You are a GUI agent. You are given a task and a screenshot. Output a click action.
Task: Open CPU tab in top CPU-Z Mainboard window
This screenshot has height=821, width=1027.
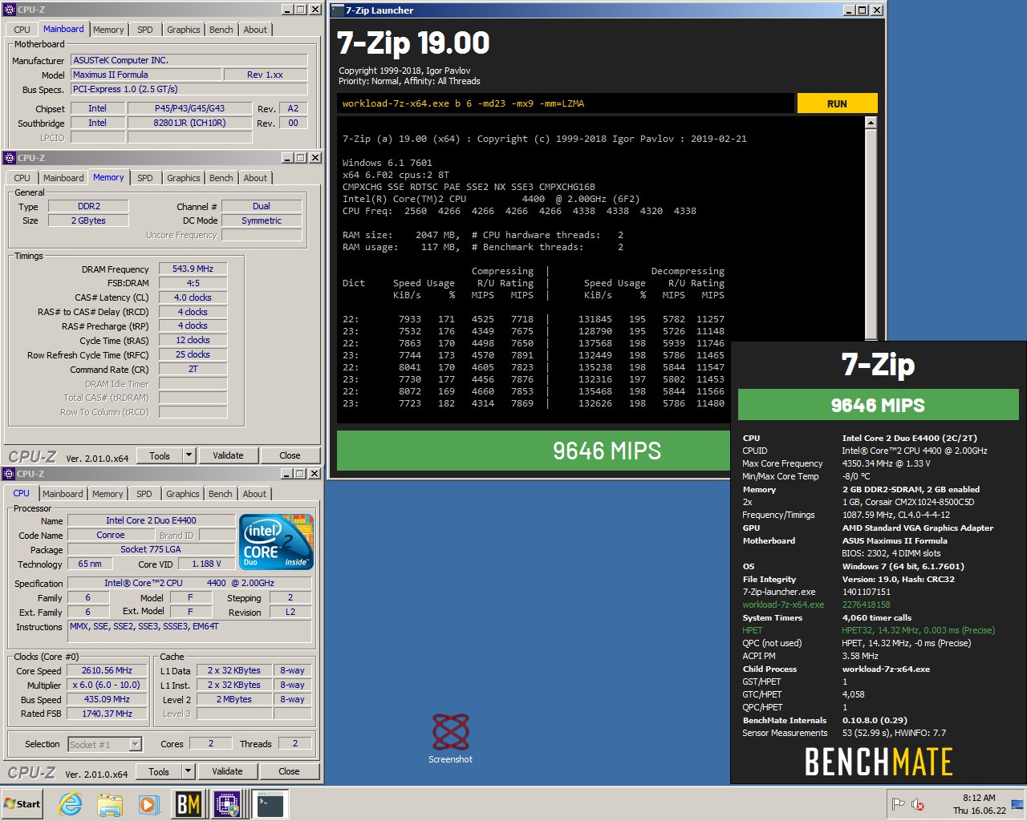(22, 30)
